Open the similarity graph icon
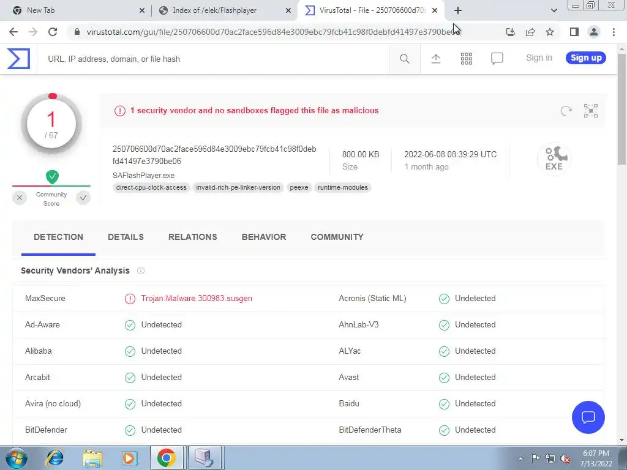Image resolution: width=627 pixels, height=470 pixels. tap(591, 111)
